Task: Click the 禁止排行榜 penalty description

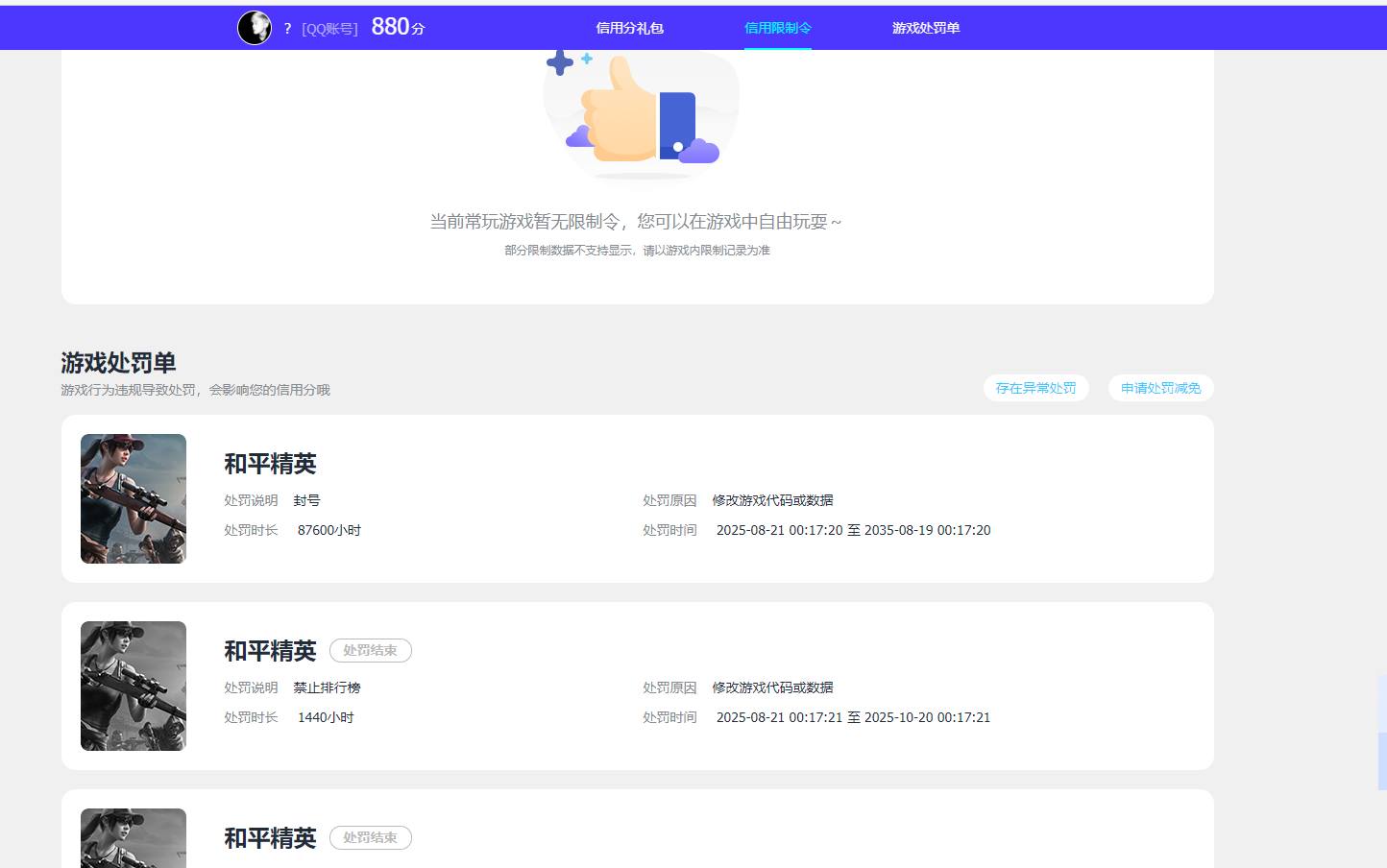Action: coord(327,687)
